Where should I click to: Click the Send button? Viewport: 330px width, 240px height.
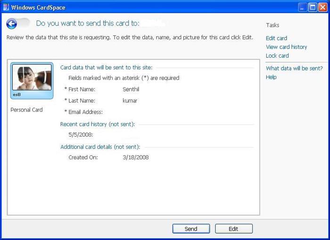point(191,229)
